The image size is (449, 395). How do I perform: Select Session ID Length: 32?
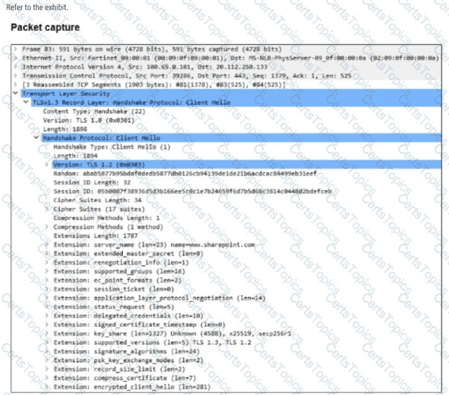[92, 182]
